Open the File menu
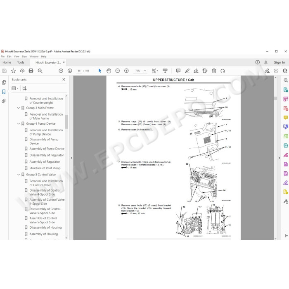The width and height of the screenshot is (289, 289). tap(3, 57)
